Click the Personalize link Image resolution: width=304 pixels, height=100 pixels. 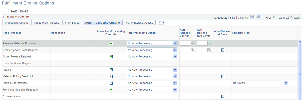point(220,18)
